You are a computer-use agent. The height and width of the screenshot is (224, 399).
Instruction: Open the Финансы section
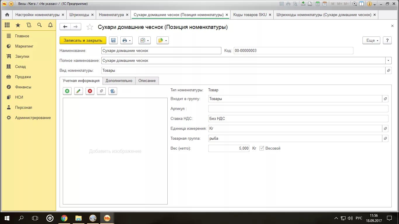pyautogui.click(x=23, y=87)
